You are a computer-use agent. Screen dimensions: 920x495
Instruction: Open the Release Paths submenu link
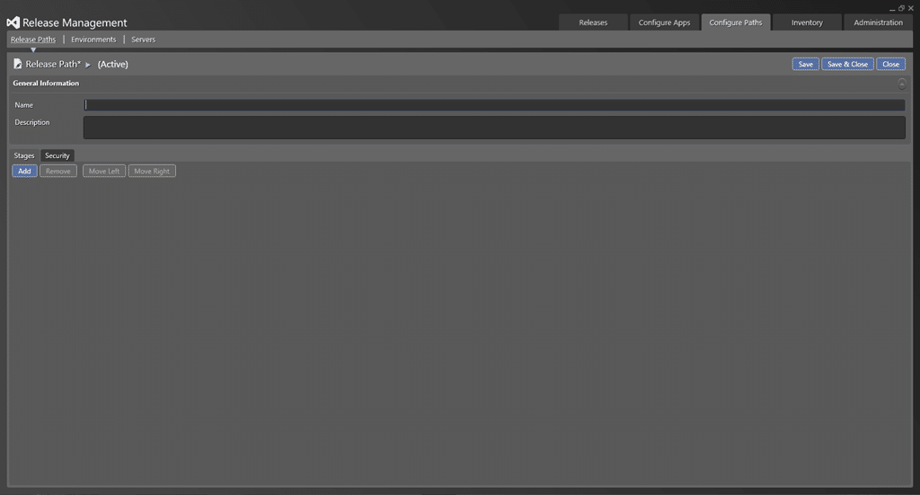click(x=33, y=40)
